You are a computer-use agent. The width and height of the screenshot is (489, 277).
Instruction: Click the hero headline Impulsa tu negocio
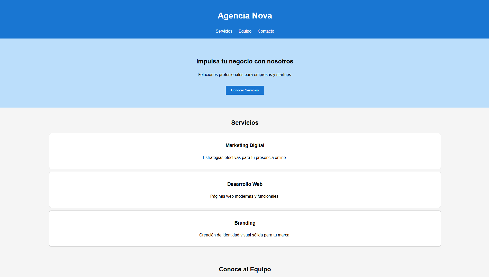click(x=244, y=61)
